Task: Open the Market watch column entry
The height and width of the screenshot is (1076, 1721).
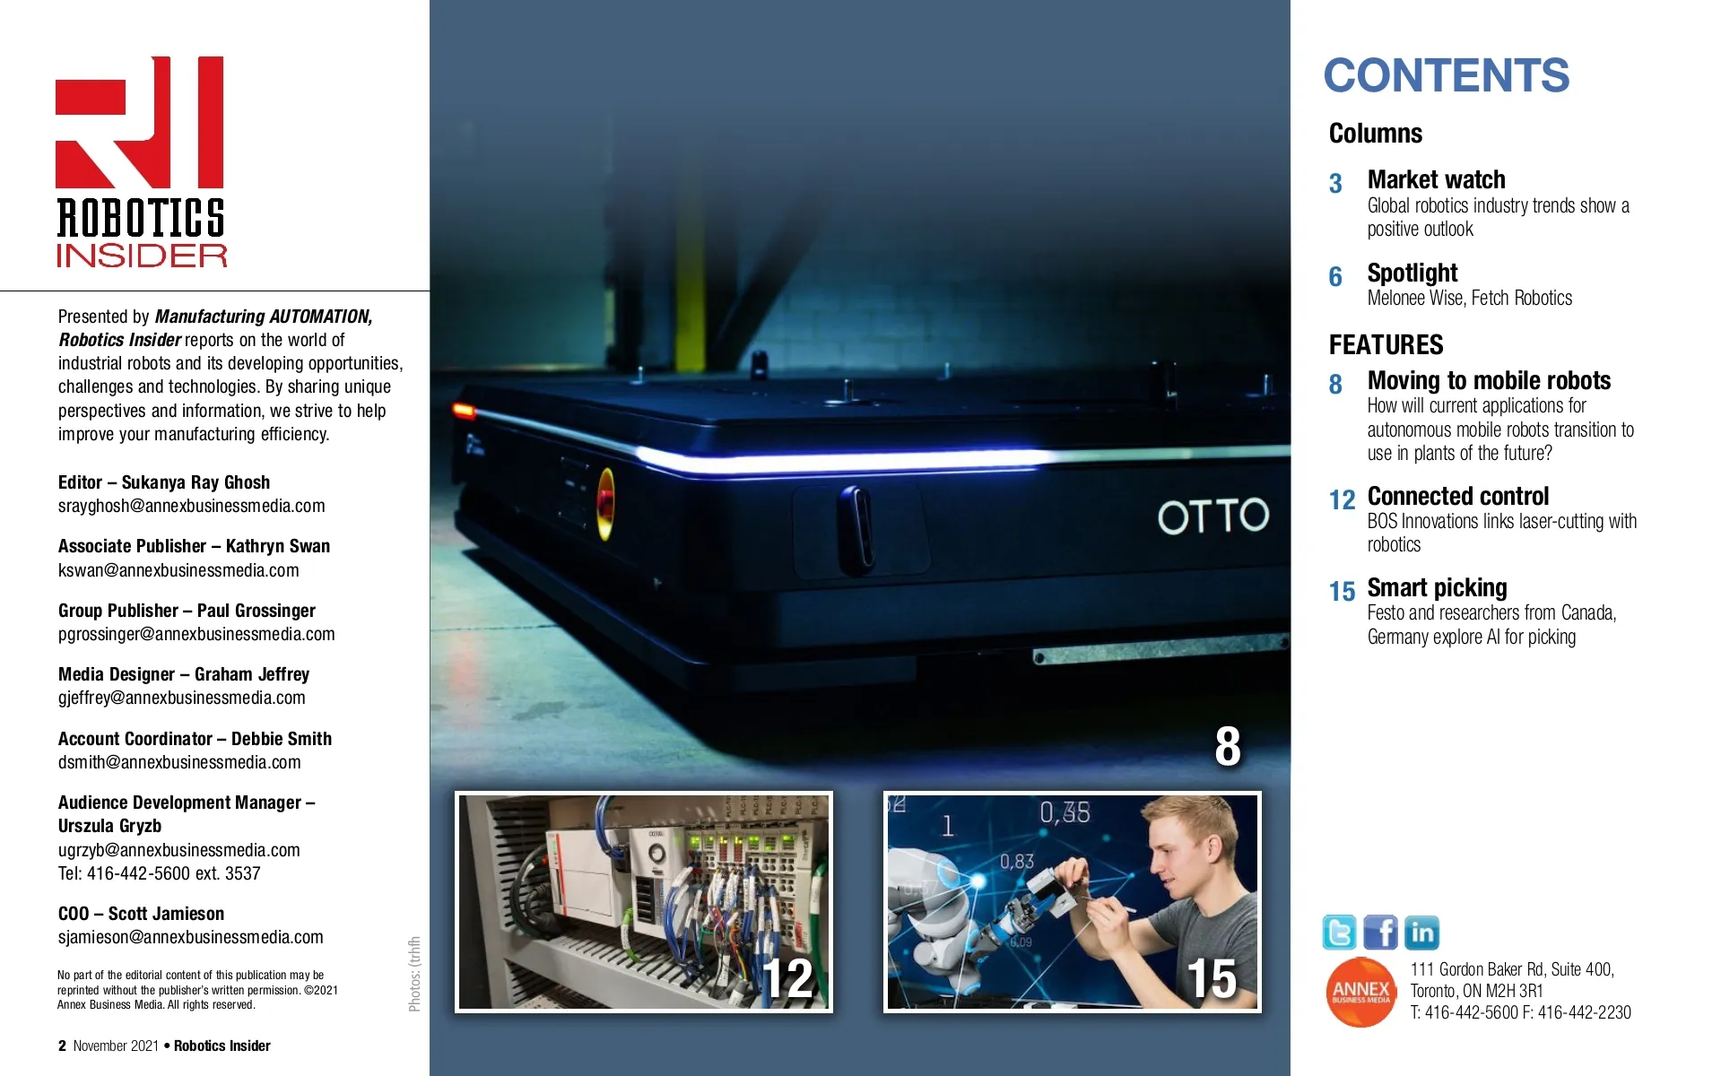Action: (1436, 180)
